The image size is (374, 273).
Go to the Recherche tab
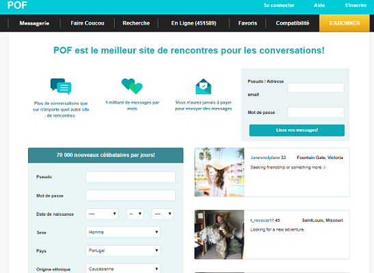coord(136,23)
